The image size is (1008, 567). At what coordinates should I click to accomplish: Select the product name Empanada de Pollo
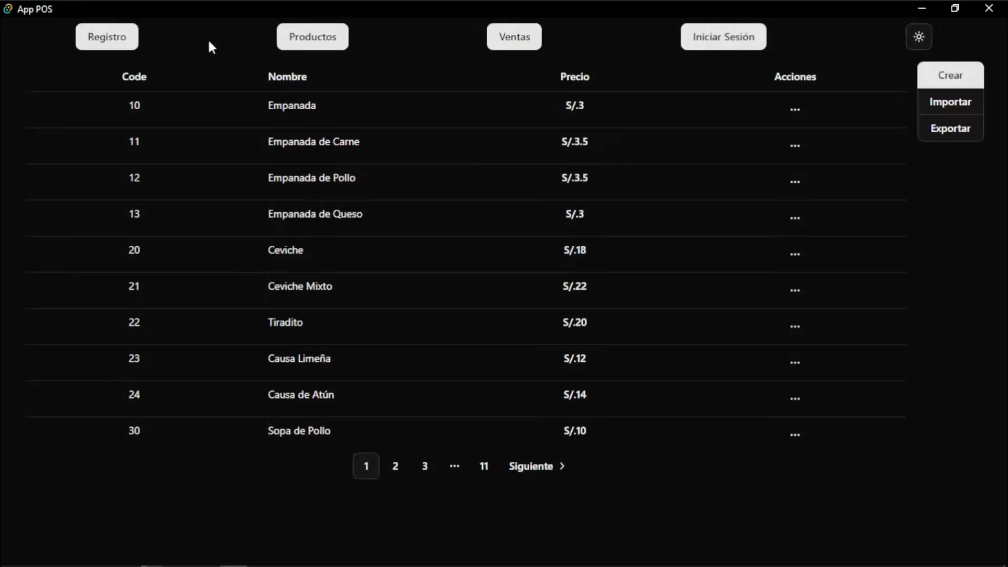click(311, 178)
